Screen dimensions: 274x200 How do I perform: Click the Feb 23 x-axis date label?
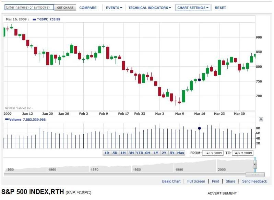(x=140, y=114)
